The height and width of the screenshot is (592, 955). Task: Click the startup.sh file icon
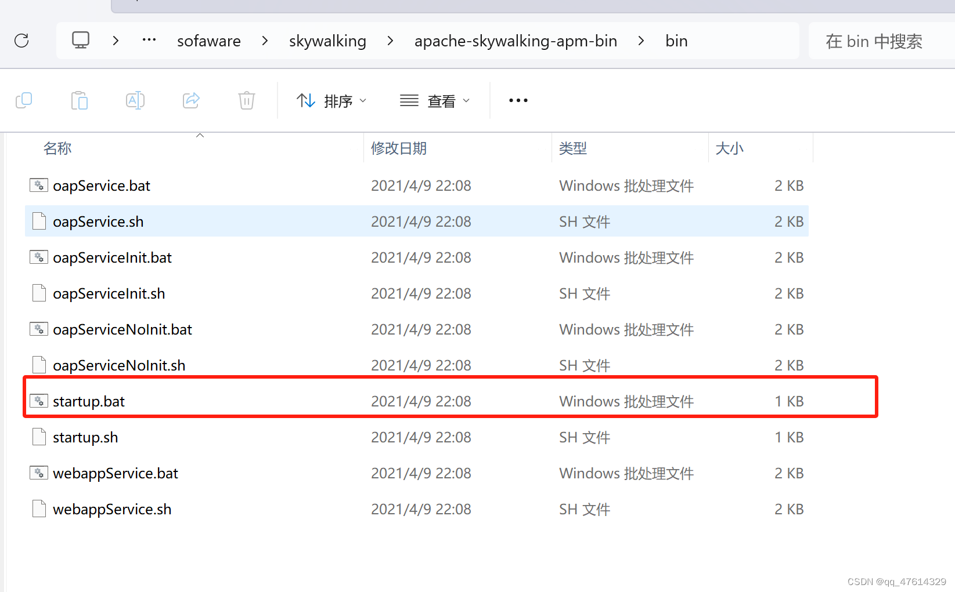pyautogui.click(x=39, y=437)
